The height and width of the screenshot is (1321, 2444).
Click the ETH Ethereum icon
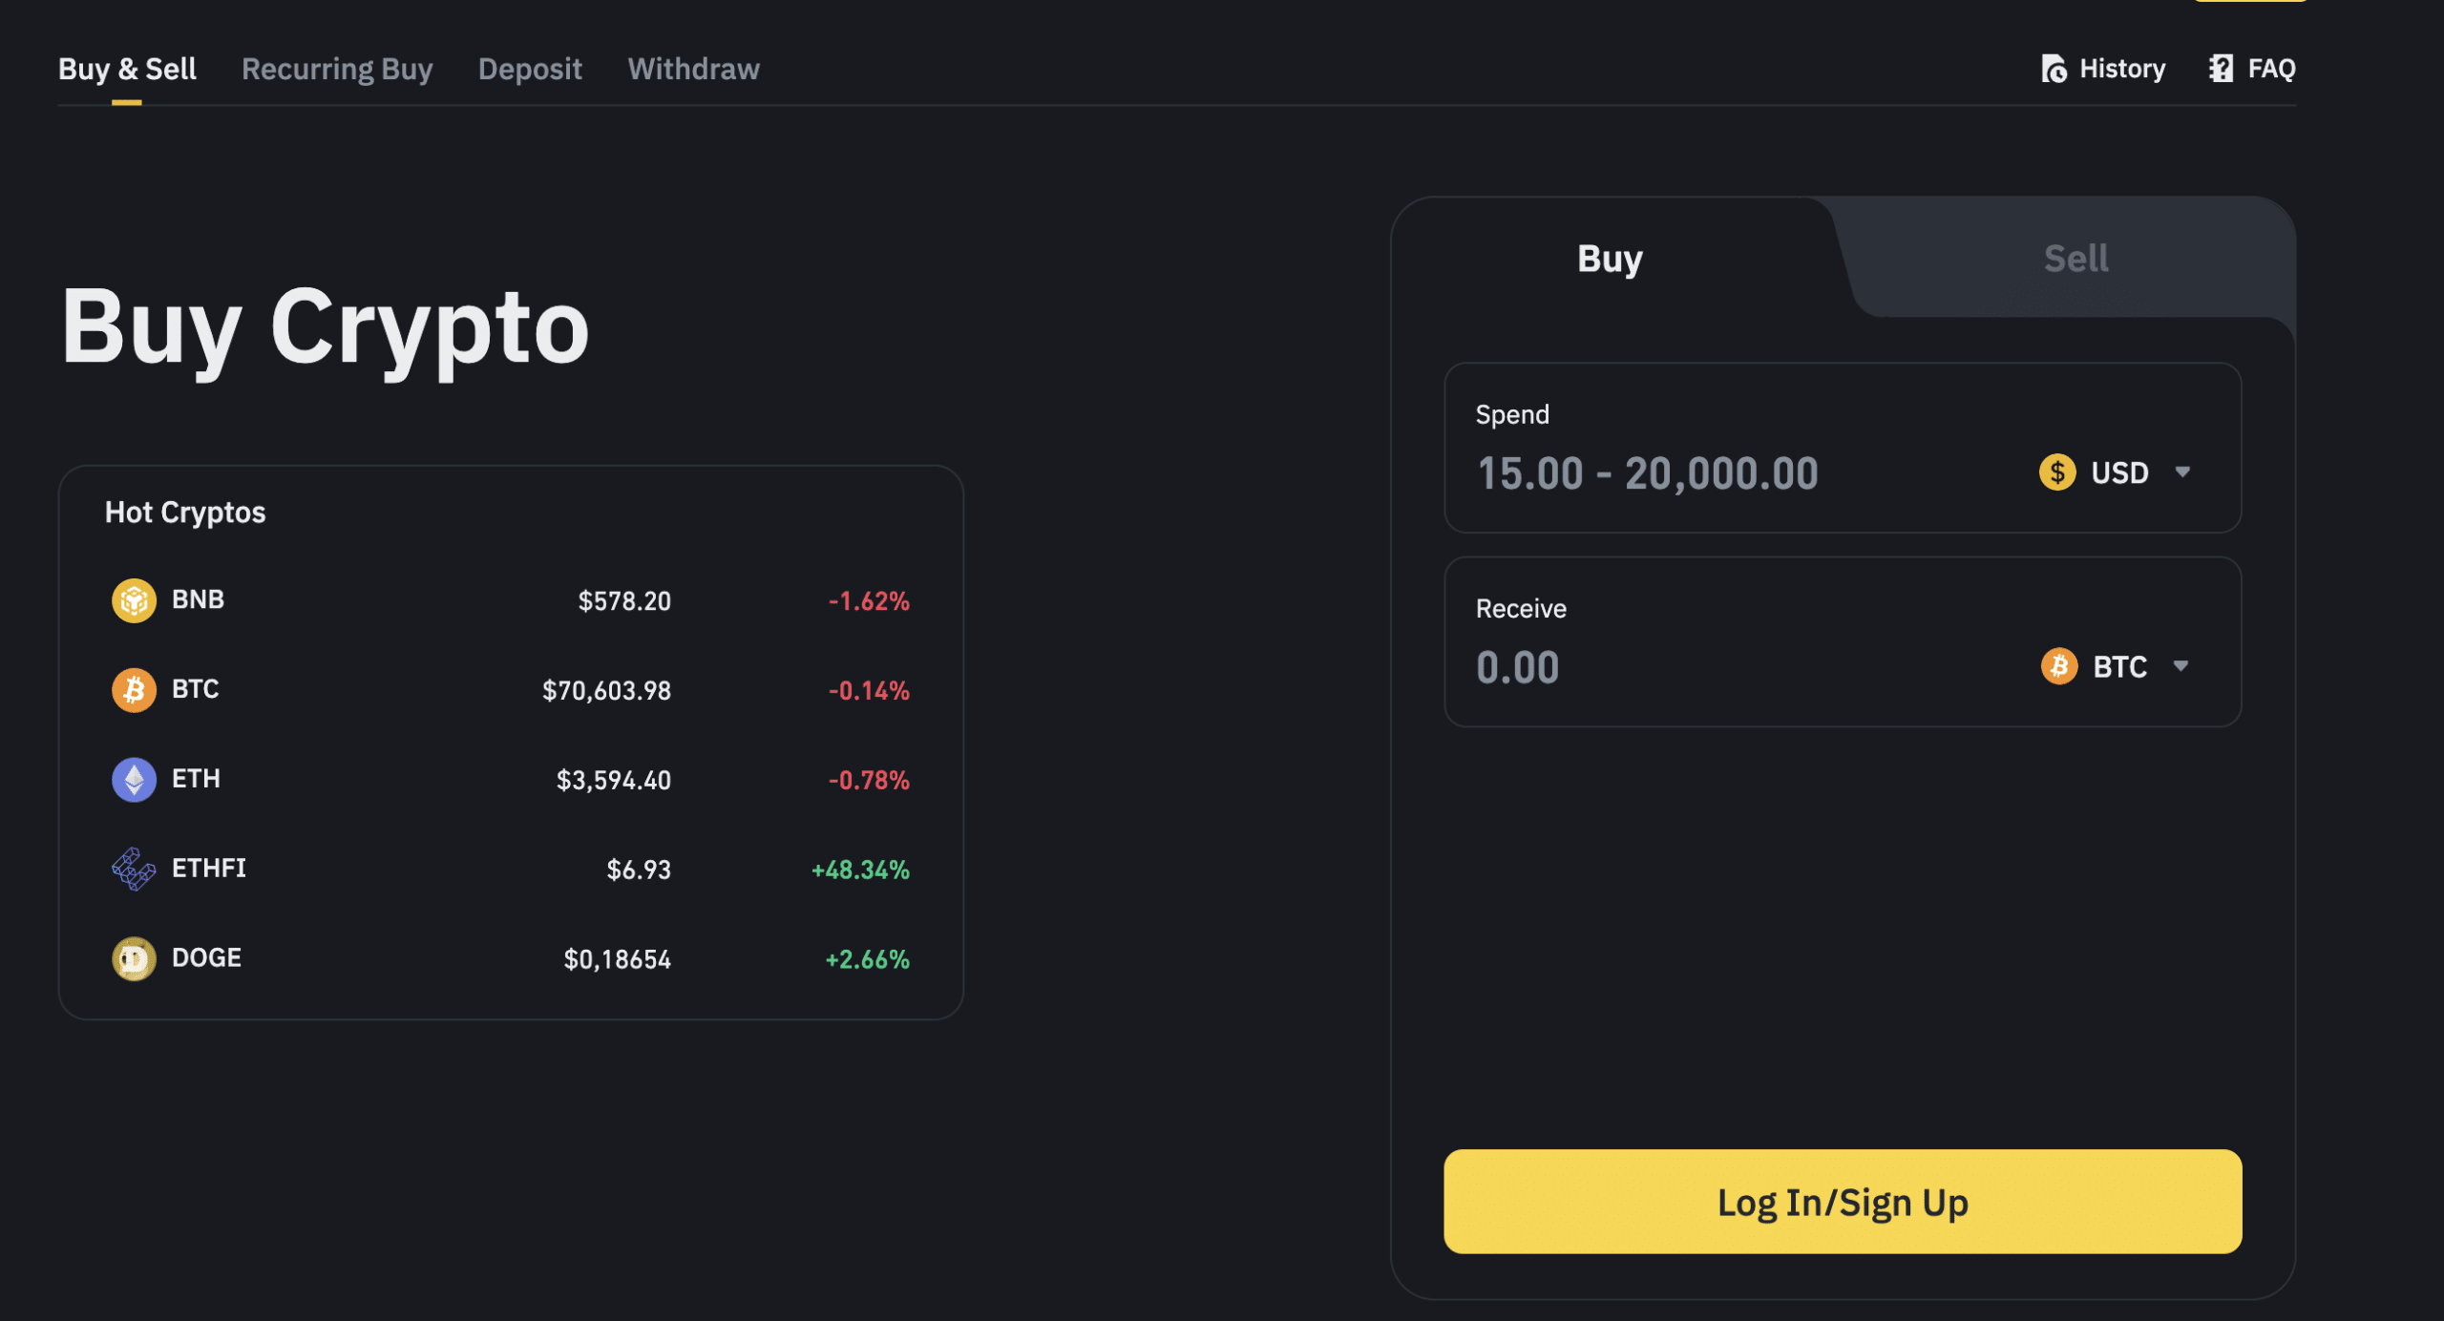tap(134, 779)
